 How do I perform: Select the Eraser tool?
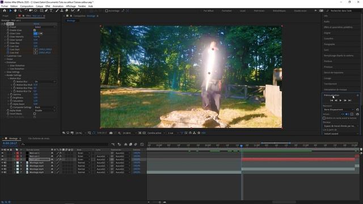[67, 11]
